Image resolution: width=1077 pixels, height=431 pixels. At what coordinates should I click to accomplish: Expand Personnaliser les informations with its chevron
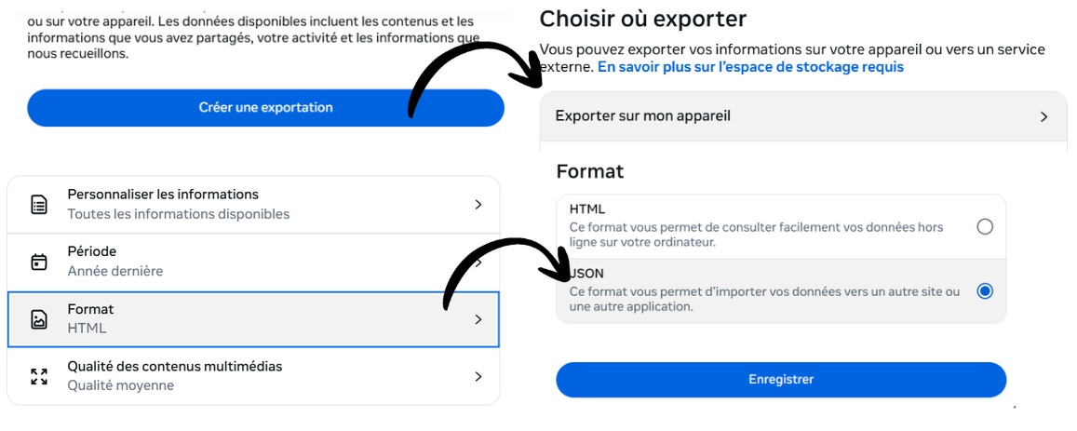(478, 205)
